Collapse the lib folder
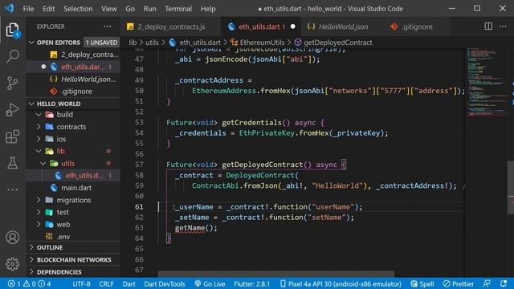Image resolution: width=514 pixels, height=289 pixels. tap(39, 151)
